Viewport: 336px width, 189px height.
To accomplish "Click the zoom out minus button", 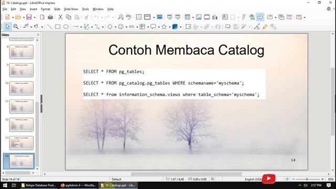I will [x=293, y=179].
